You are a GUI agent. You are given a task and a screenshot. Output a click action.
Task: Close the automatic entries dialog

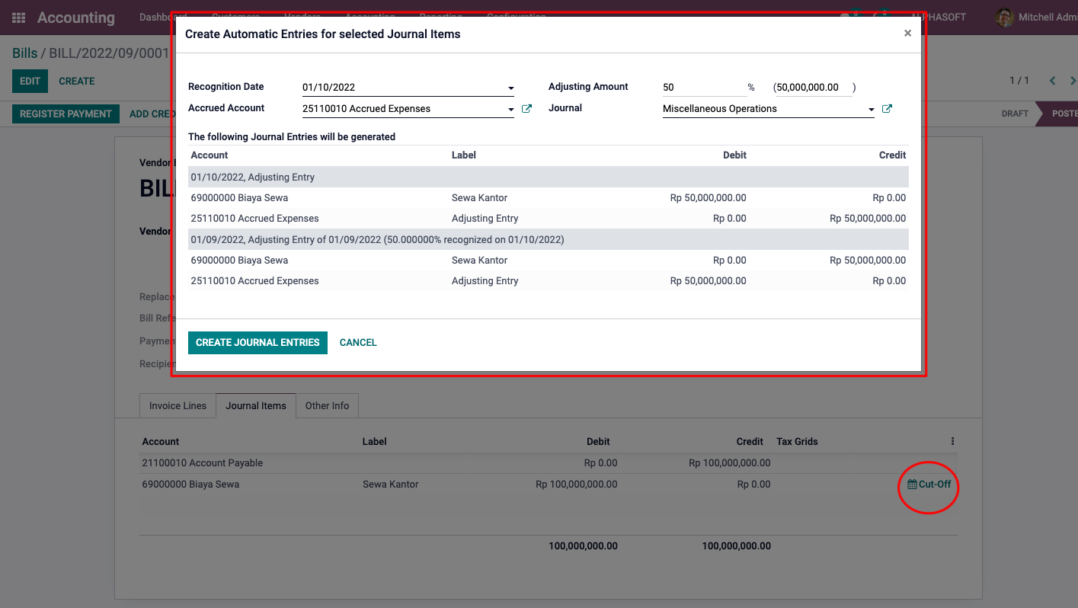pos(907,34)
